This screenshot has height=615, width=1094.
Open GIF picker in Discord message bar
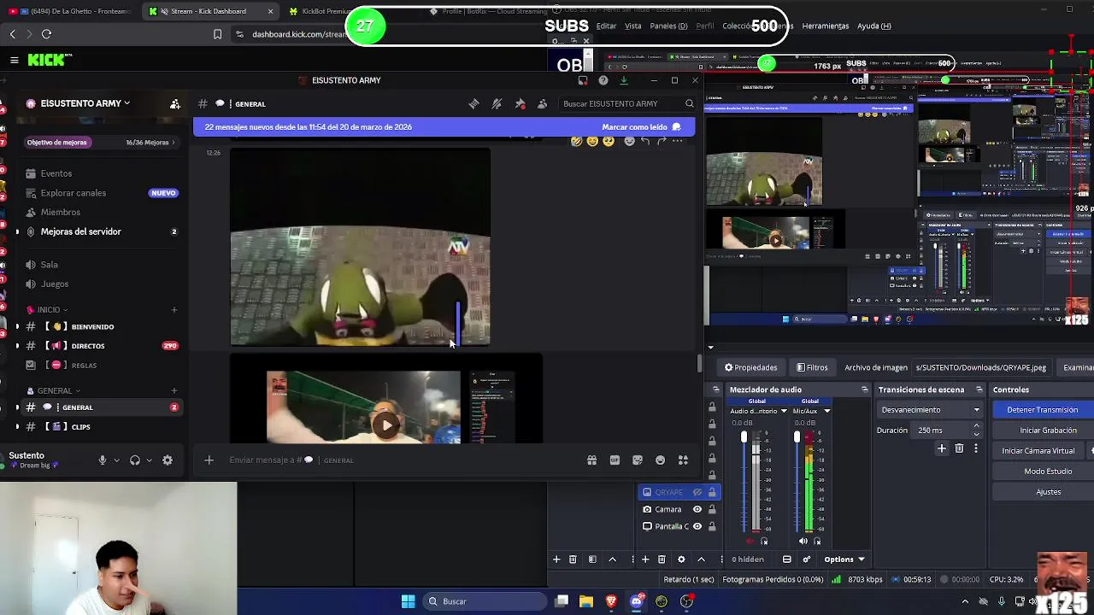(x=615, y=460)
